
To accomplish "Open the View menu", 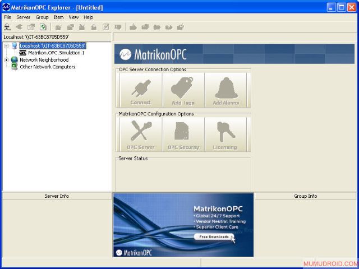I will (x=73, y=17).
